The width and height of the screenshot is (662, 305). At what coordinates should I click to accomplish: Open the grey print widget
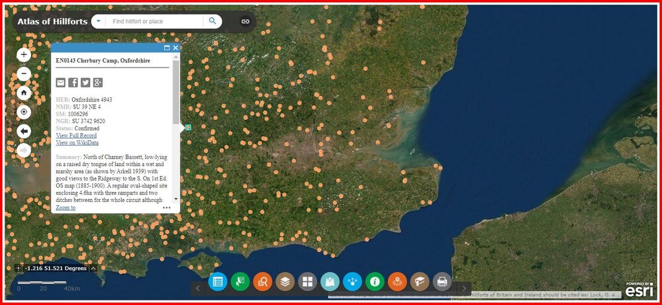pyautogui.click(x=442, y=281)
